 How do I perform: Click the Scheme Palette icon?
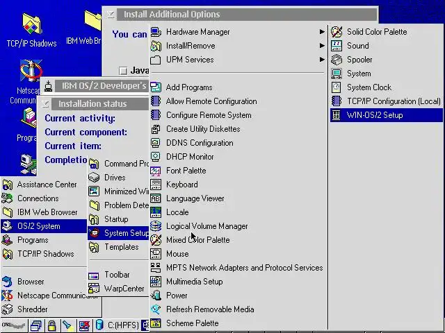click(156, 323)
